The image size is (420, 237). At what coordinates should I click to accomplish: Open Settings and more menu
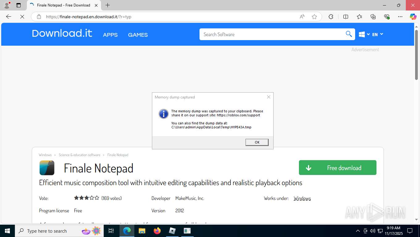tap(400, 17)
